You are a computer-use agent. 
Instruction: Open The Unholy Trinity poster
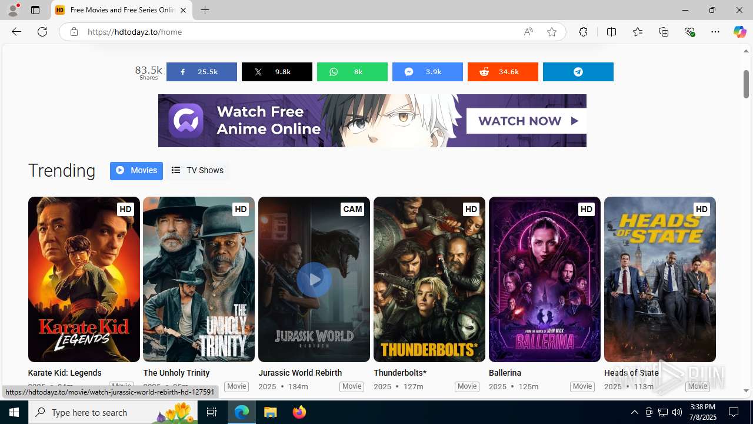click(199, 279)
